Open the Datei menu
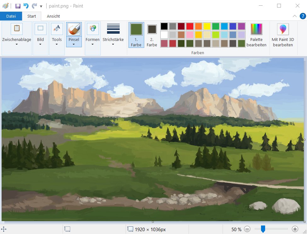This screenshot has height=234, width=307. pos(11,16)
